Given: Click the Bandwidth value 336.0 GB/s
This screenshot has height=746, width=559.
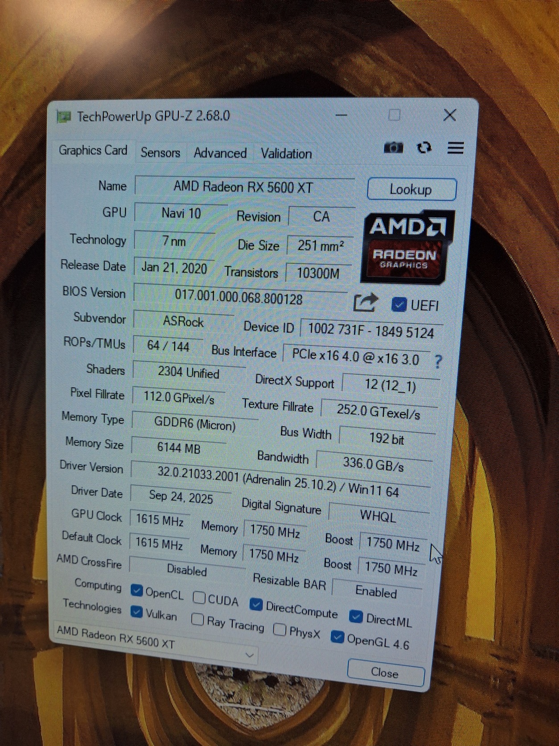Looking at the screenshot, I should tap(374, 464).
